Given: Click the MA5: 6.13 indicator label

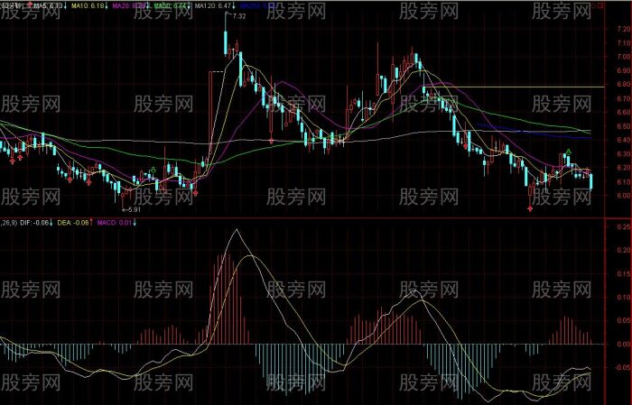Looking at the screenshot, I should coord(49,5).
